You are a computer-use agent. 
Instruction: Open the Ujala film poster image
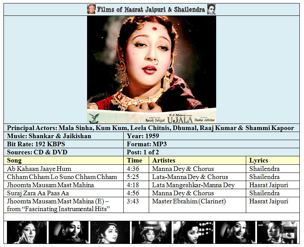pyautogui.click(x=151, y=69)
